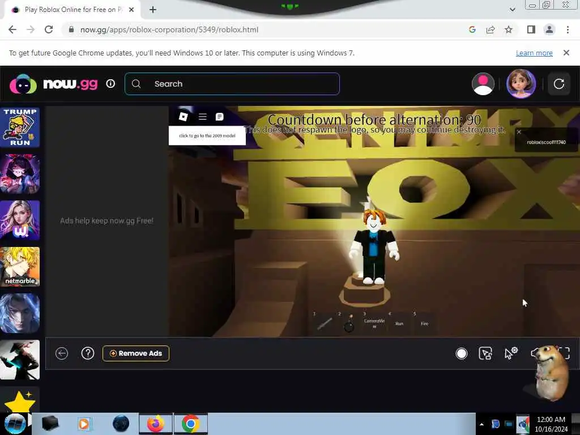
Task: Click the now.gg back arrow circle
Action: click(62, 353)
